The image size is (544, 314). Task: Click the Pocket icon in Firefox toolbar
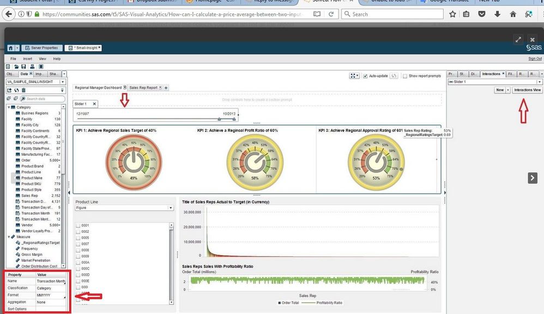[x=481, y=14]
